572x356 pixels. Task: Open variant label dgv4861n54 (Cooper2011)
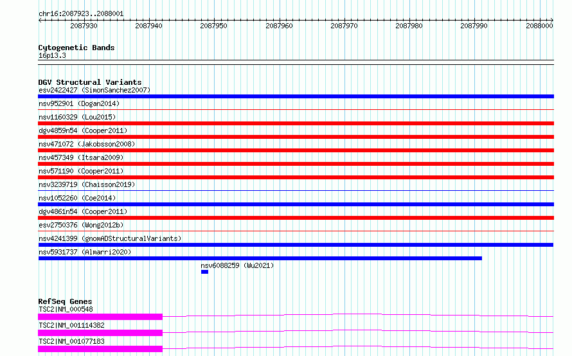83,211
